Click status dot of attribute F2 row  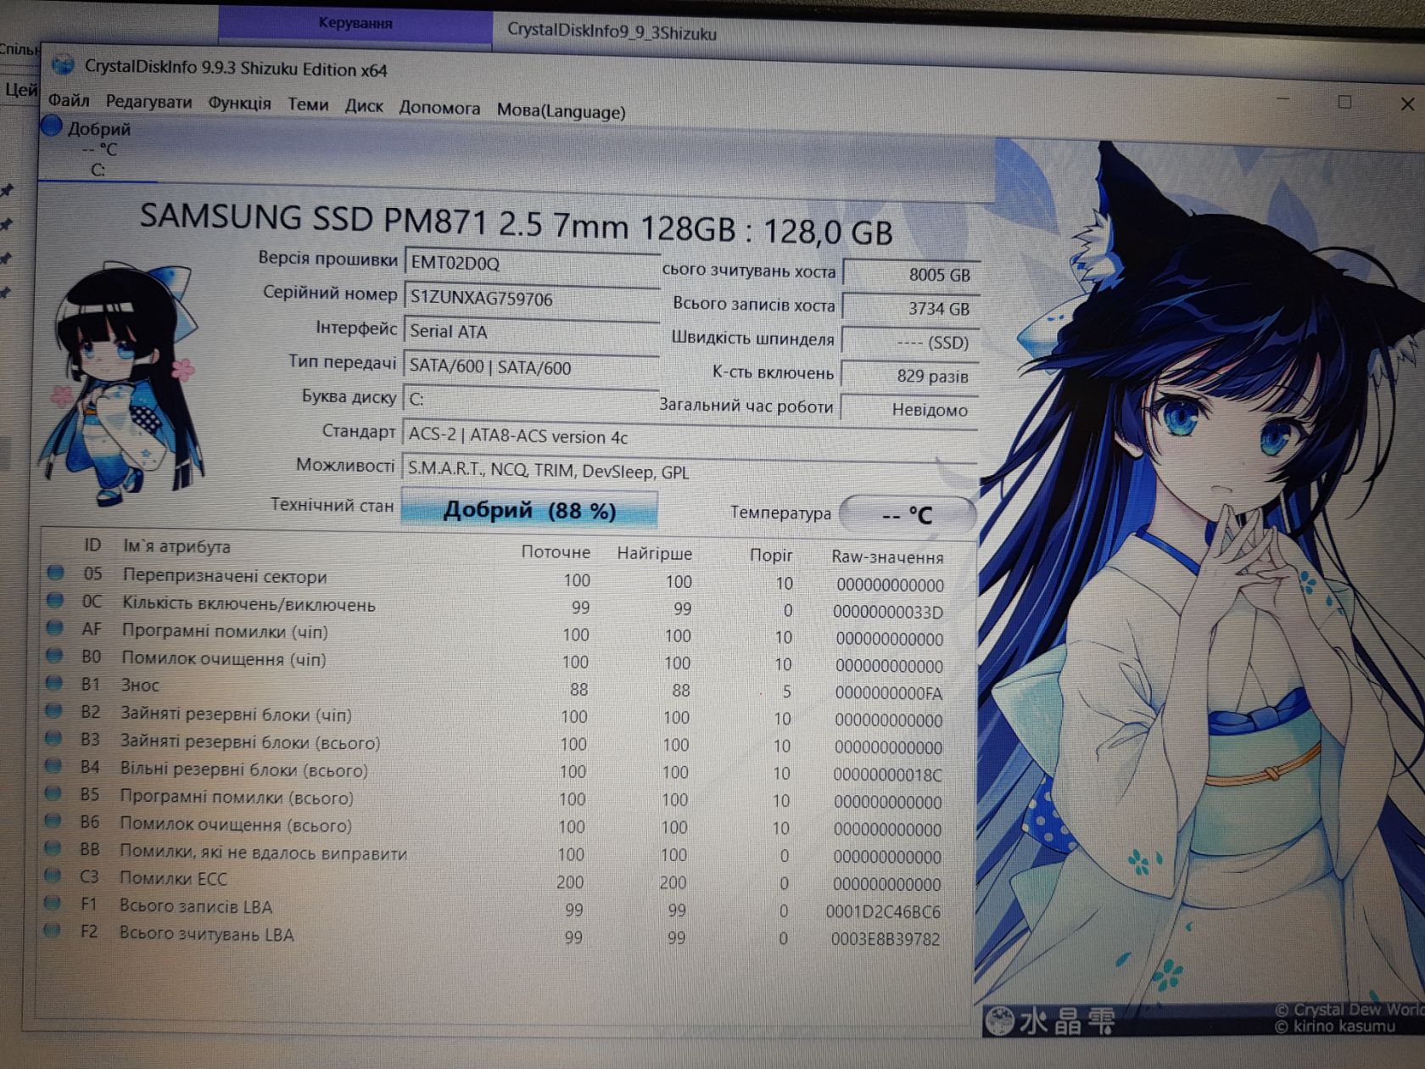click(x=53, y=931)
